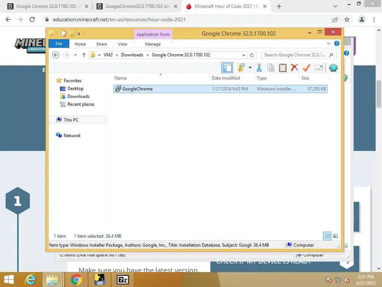Expand the Explorer ribbon chevron

click(x=328, y=44)
